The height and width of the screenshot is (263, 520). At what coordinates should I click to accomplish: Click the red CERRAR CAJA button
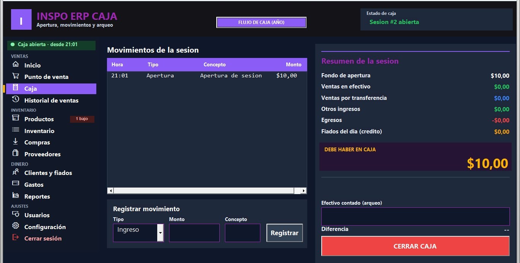coord(415,246)
